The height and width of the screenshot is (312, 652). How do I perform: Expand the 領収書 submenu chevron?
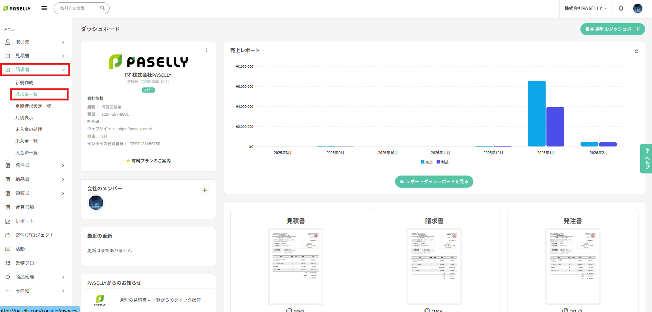[63, 193]
